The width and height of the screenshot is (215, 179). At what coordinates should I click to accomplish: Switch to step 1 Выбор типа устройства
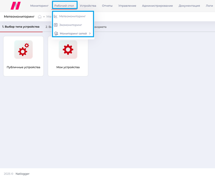click(21, 27)
